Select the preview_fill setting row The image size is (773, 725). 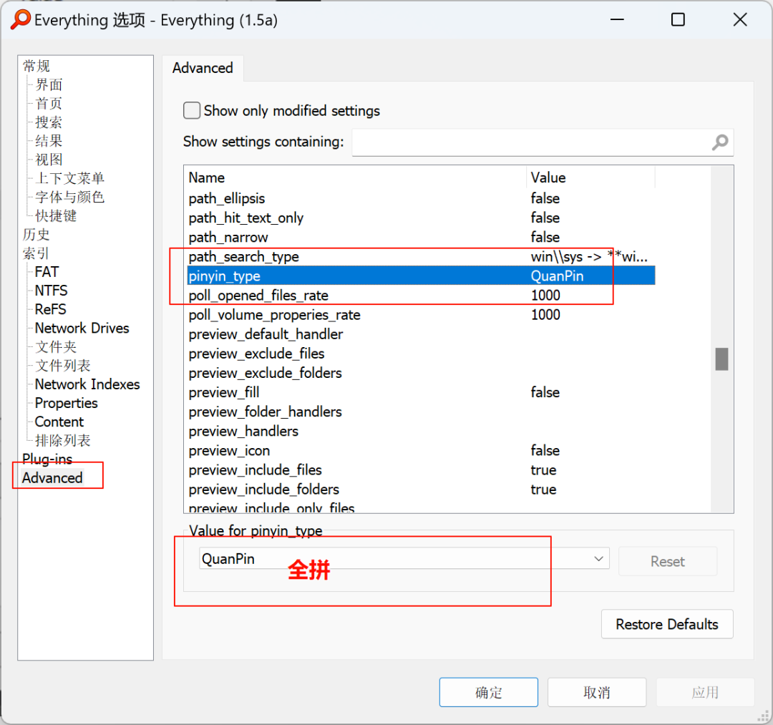coord(421,392)
